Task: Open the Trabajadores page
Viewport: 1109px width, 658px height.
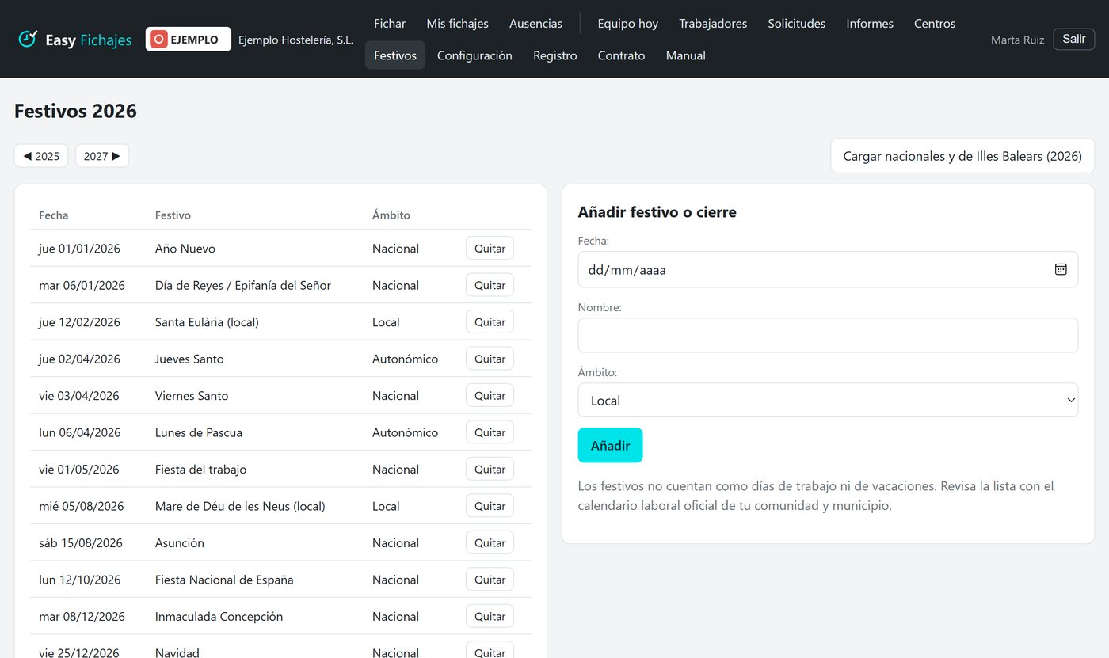Action: (713, 24)
